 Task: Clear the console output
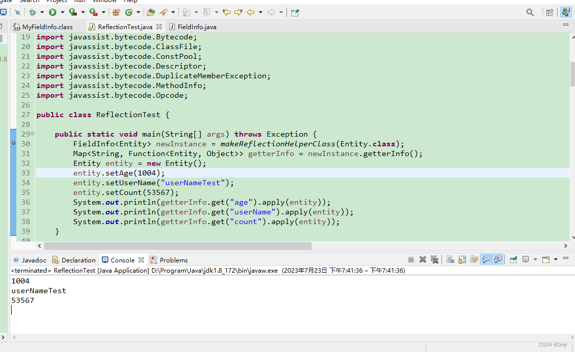tap(450, 259)
